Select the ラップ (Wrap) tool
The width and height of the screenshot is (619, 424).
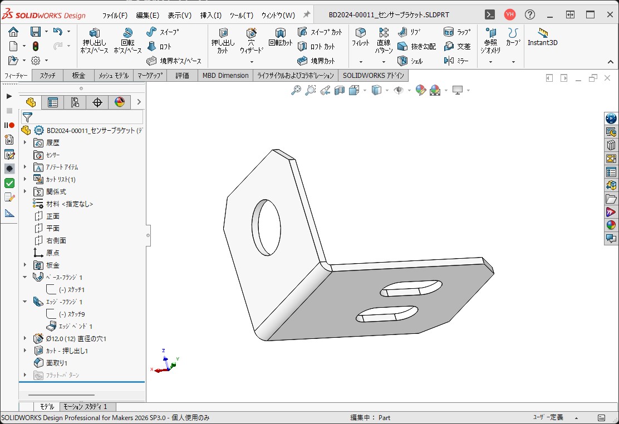click(x=457, y=32)
